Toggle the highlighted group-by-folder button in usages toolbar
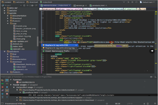158x105 pixels. (x=7, y=90)
